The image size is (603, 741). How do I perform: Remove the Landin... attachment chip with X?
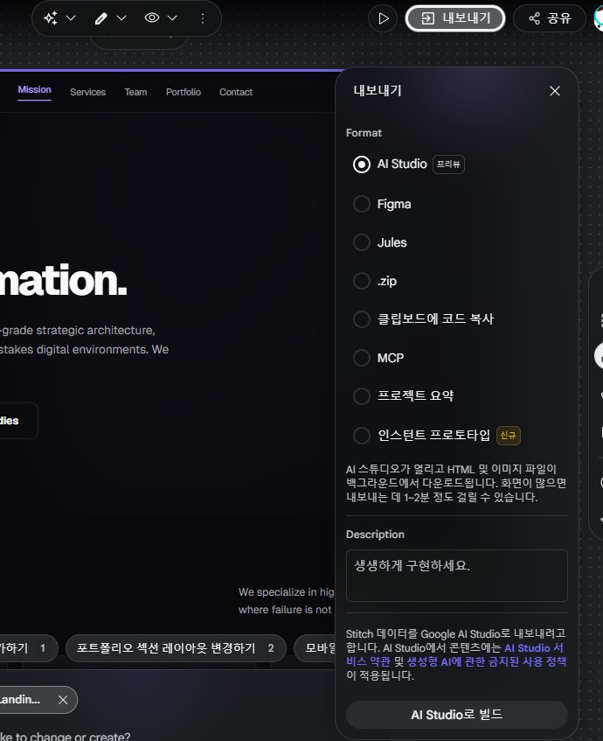pyautogui.click(x=63, y=700)
